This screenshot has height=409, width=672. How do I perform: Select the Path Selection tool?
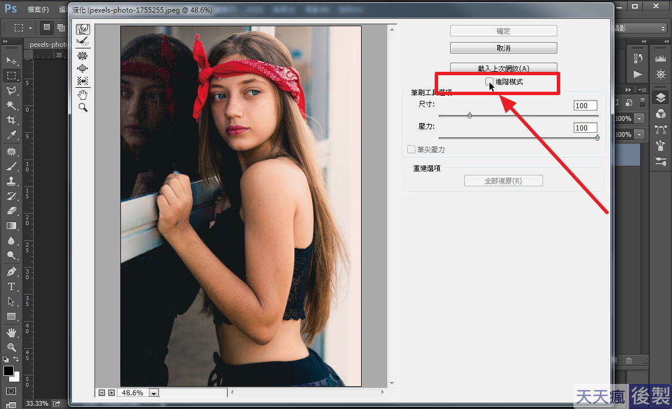point(11,301)
